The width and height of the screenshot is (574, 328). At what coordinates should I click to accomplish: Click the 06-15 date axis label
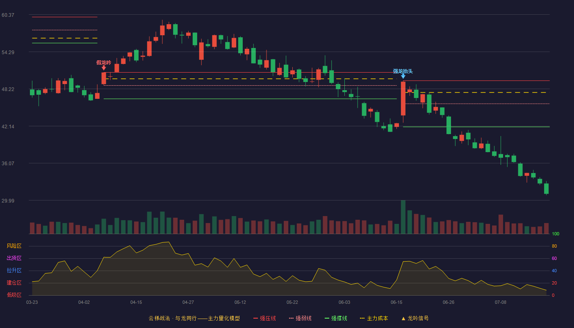click(396, 302)
